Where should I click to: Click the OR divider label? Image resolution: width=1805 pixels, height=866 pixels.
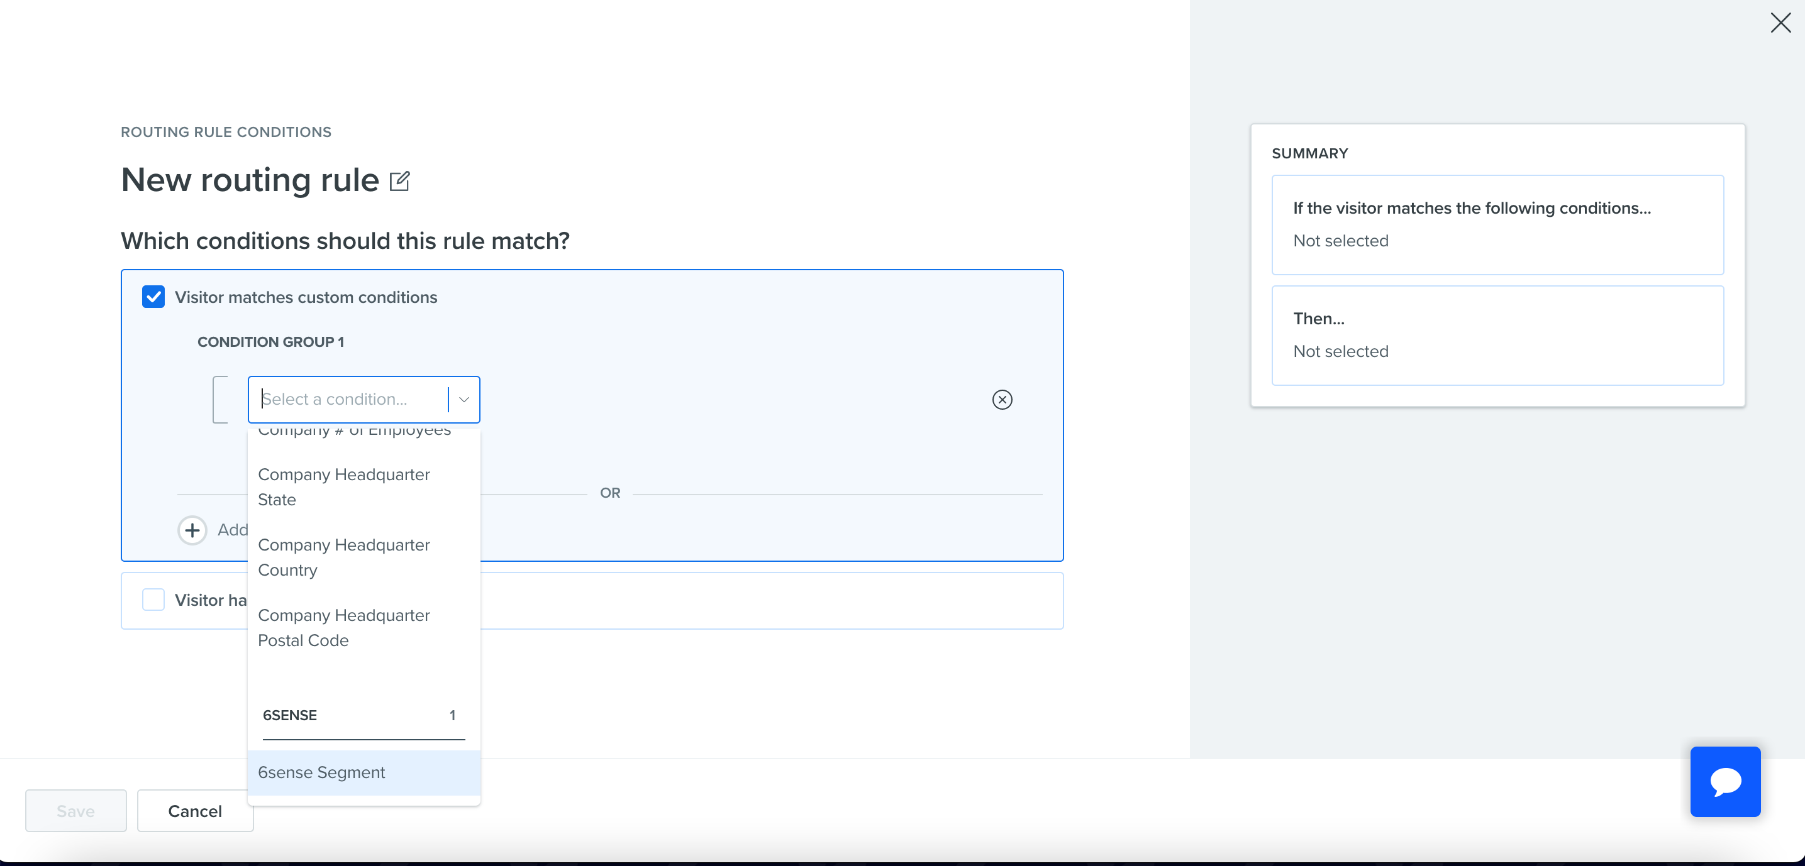609,493
